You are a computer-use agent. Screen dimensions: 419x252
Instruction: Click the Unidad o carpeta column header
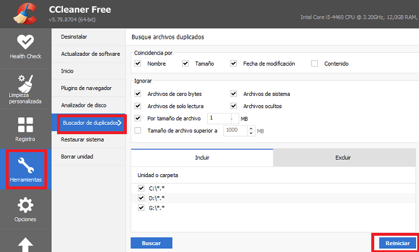click(x=158, y=175)
